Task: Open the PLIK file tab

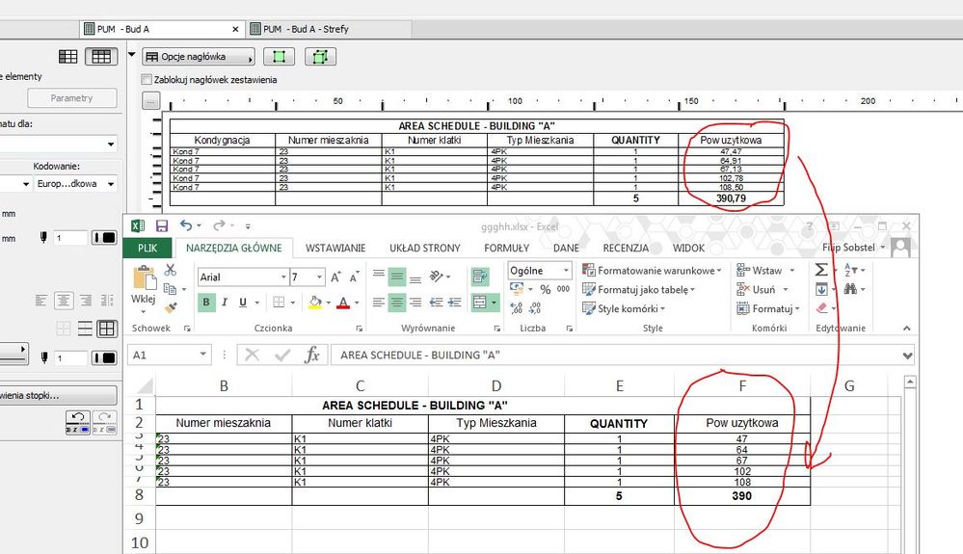Action: tap(147, 248)
